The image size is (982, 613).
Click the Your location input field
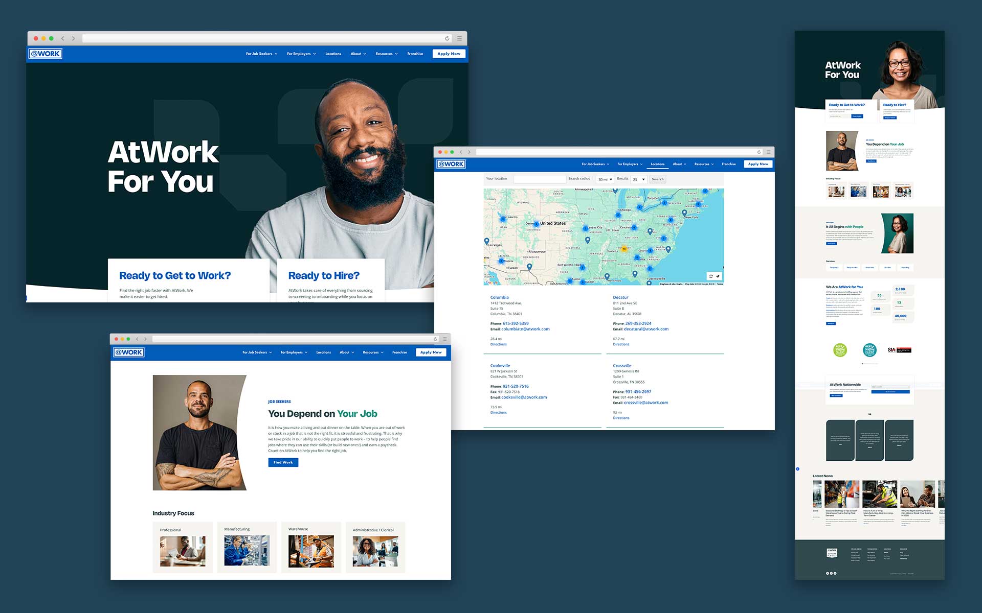pyautogui.click(x=540, y=179)
